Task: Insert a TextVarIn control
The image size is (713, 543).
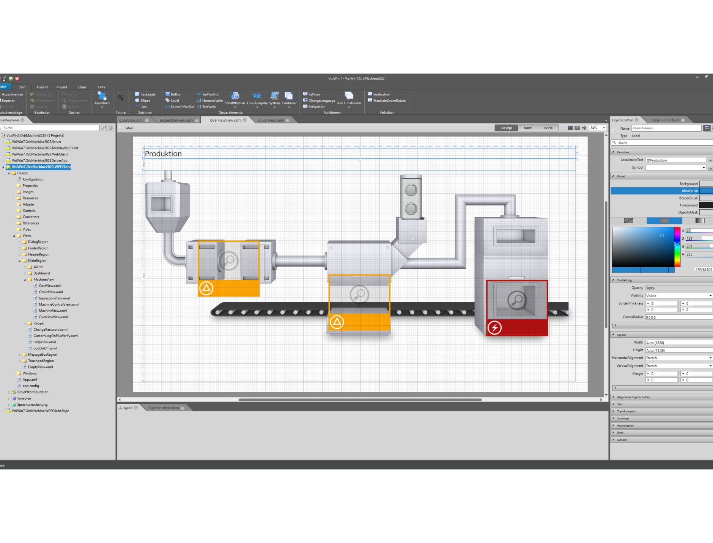Action: click(206, 107)
